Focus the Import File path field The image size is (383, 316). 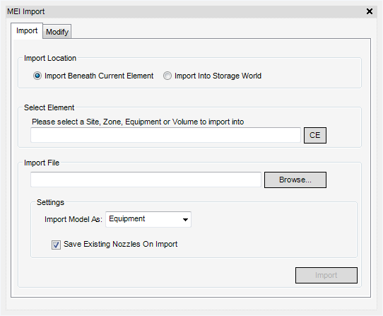[x=146, y=180]
